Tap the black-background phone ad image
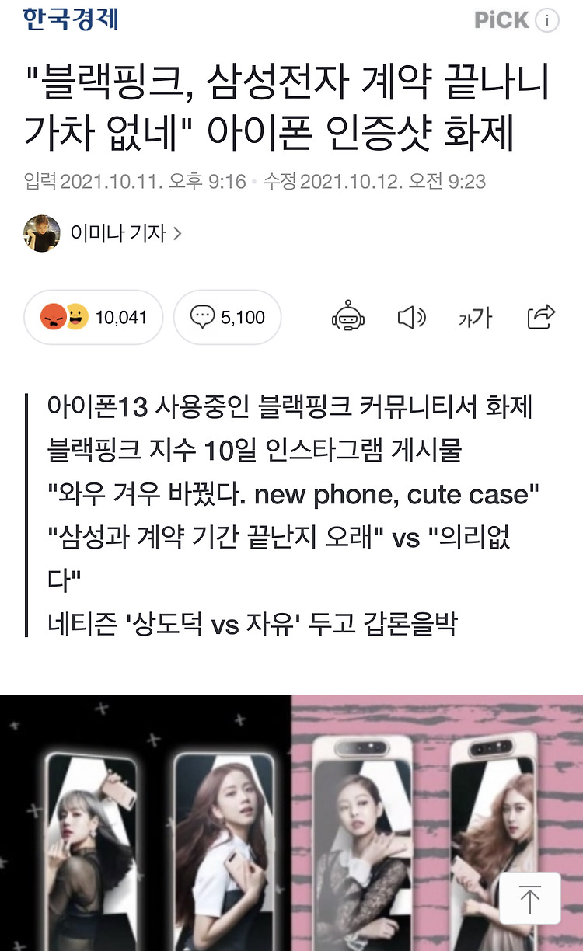Image resolution: width=583 pixels, height=951 pixels. pyautogui.click(x=145, y=823)
